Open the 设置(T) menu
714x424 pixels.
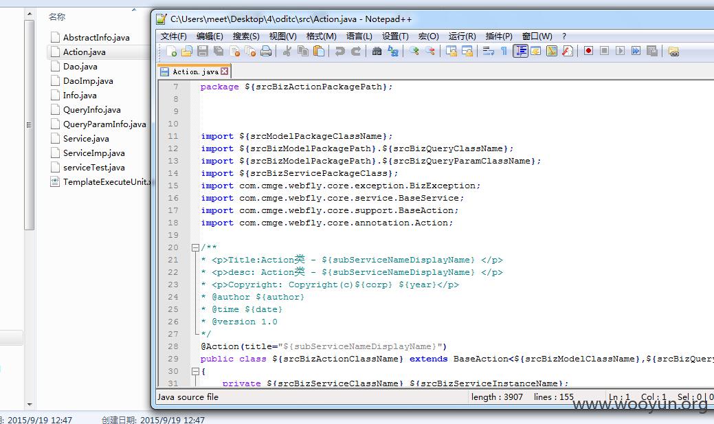click(x=394, y=36)
